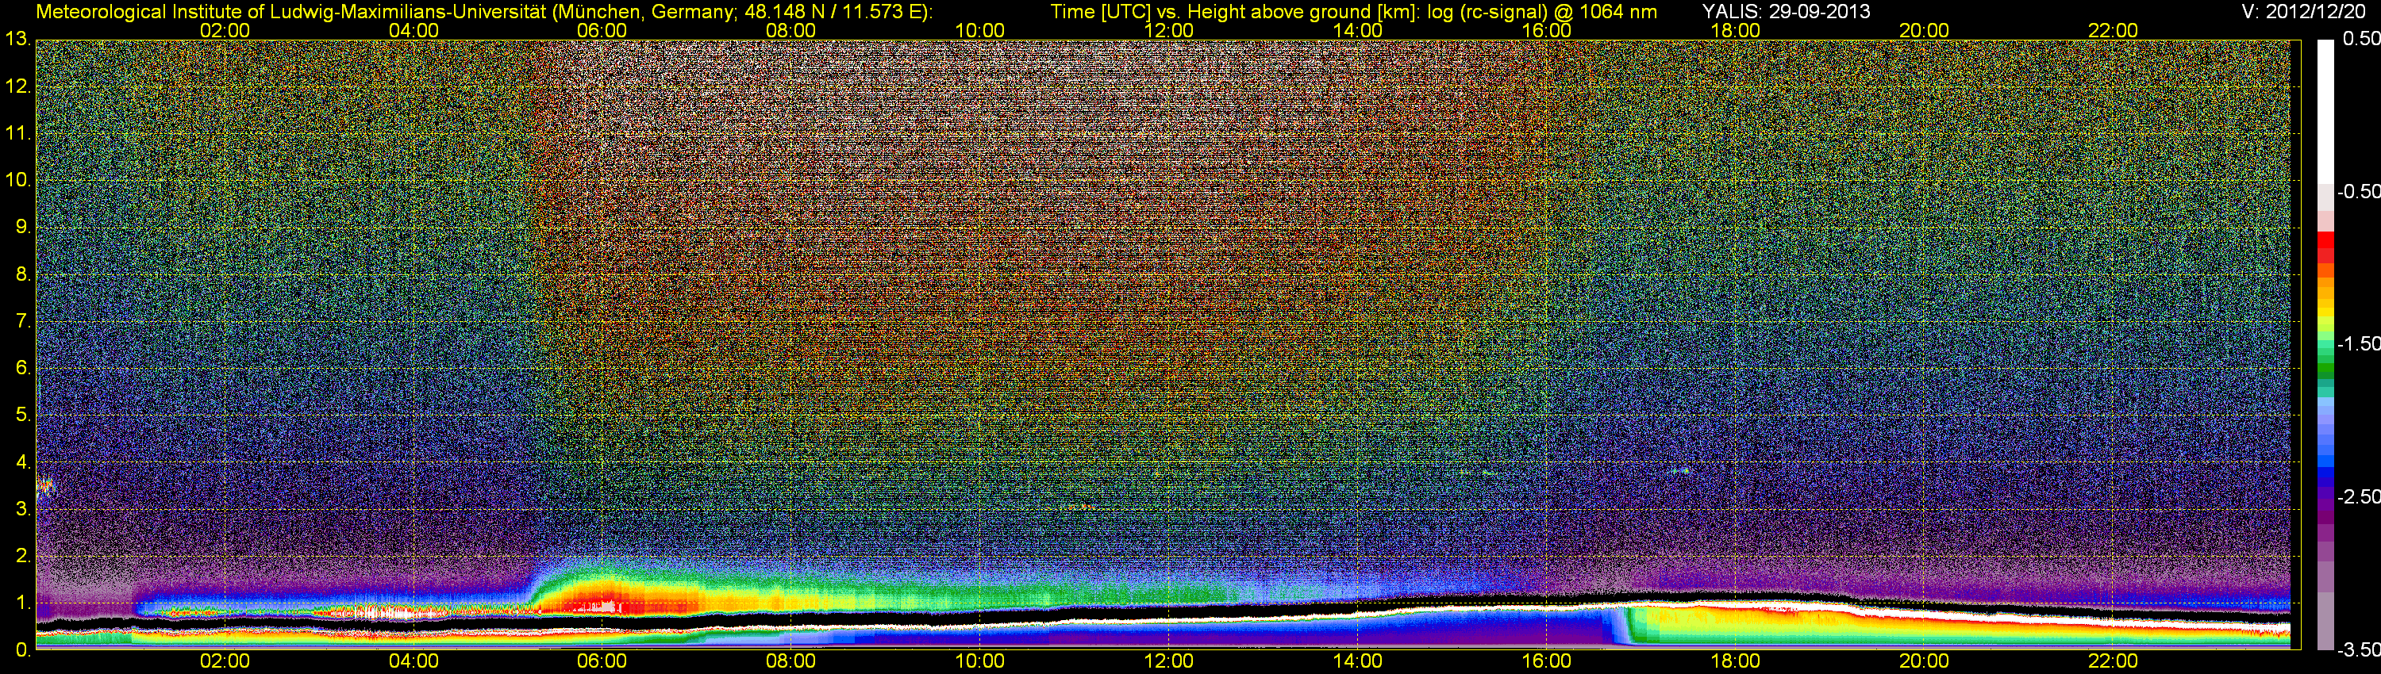This screenshot has height=674, width=2381.
Task: Click the Meteorological Institute of Ludwig-Maximilians-Universität title text
Action: click(x=483, y=12)
